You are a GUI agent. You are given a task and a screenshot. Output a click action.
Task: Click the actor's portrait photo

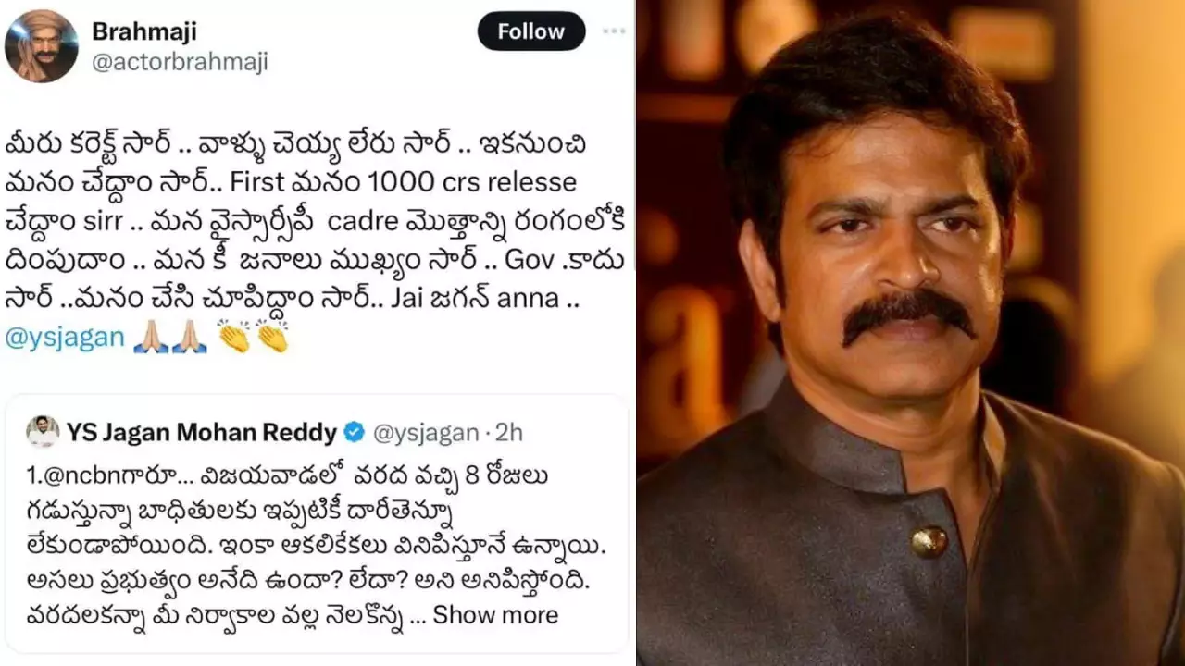(x=911, y=333)
